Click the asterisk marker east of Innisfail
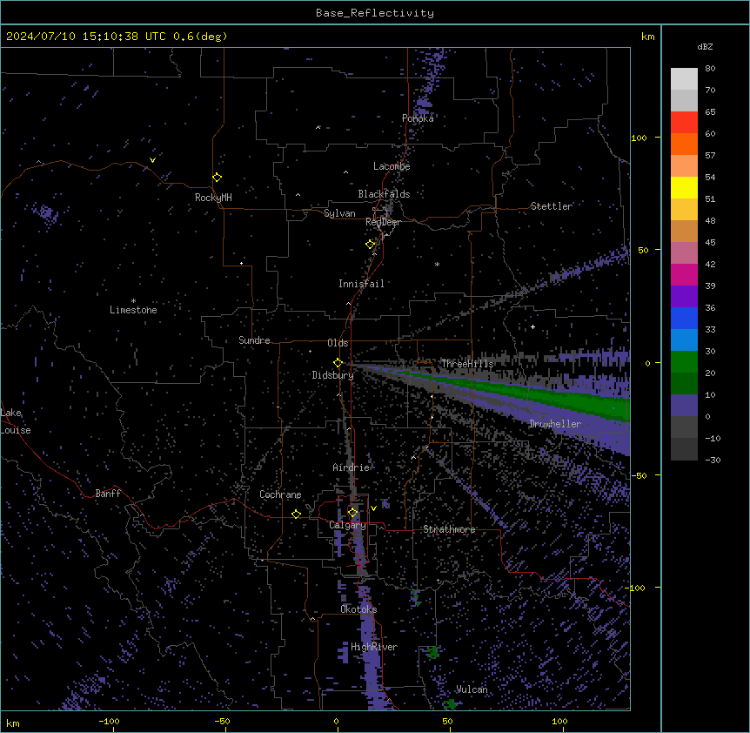The height and width of the screenshot is (733, 750). [x=437, y=264]
